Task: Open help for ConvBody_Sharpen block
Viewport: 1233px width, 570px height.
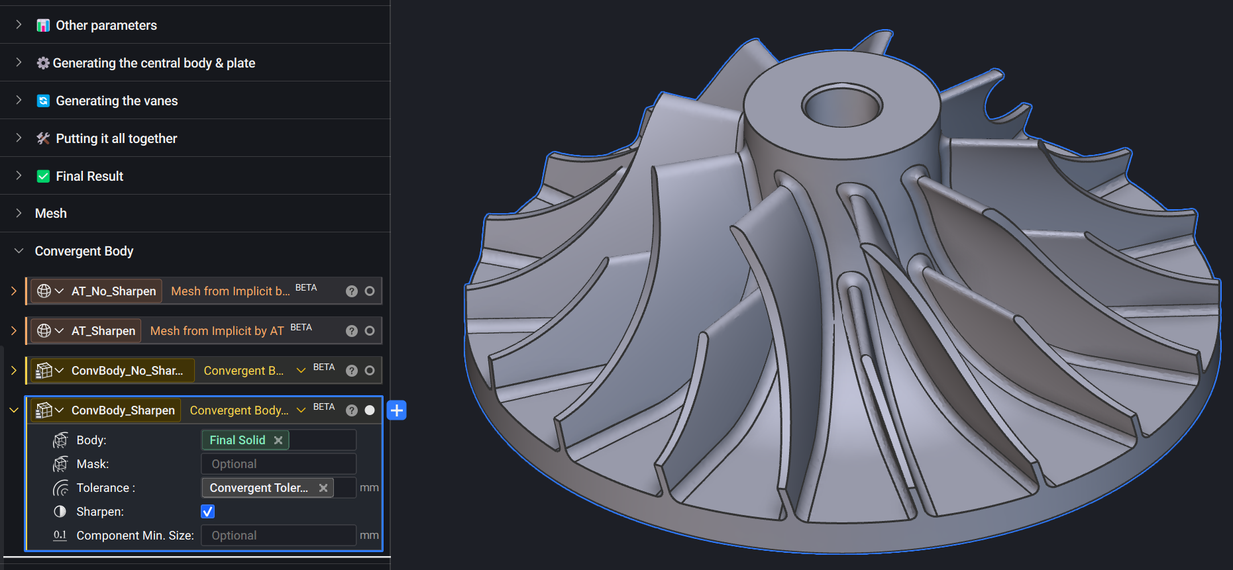Action: coord(352,410)
